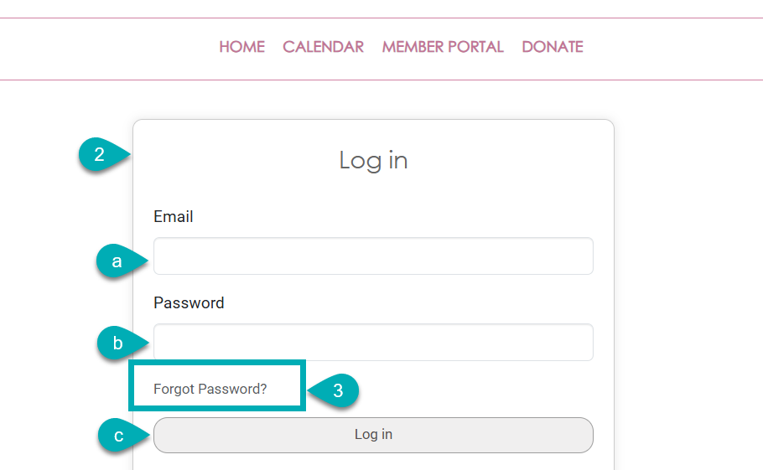The height and width of the screenshot is (470, 763).
Task: Open the MEMBER PORTAL page
Action: coord(443,47)
